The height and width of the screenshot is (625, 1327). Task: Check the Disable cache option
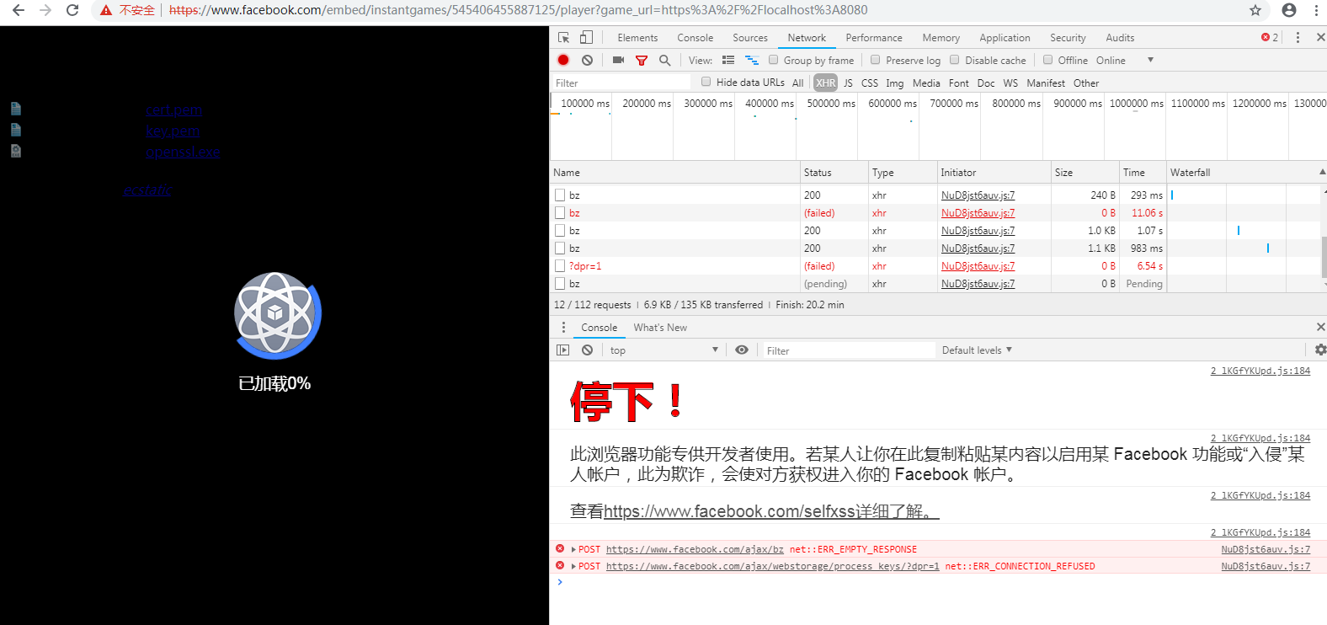pos(954,60)
